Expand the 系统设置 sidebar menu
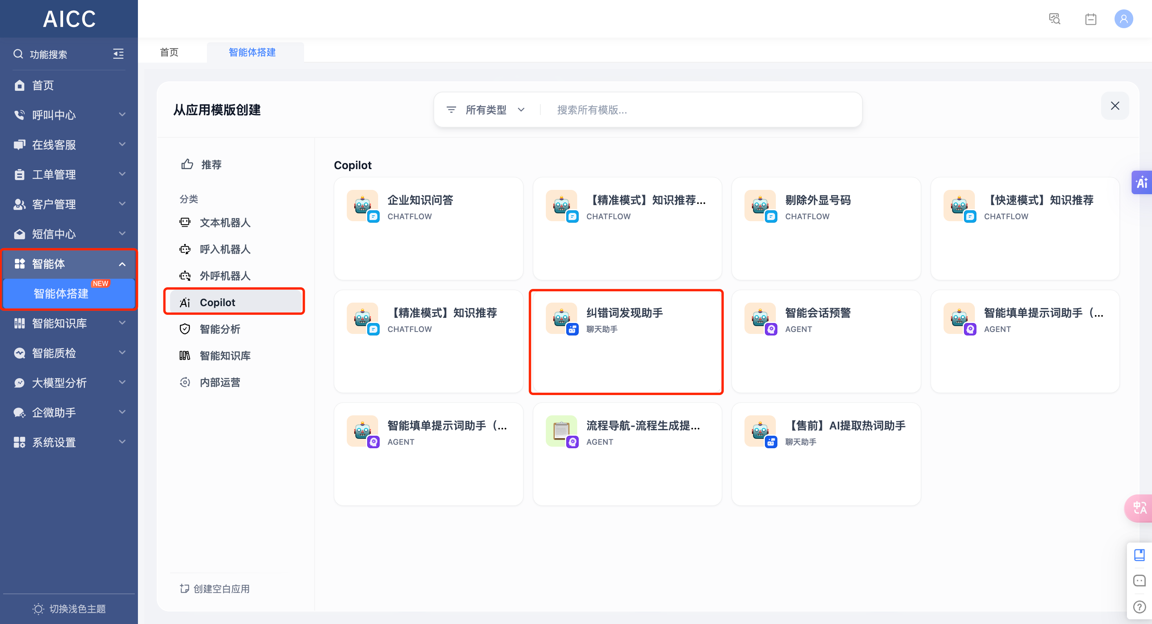This screenshot has width=1152, height=624. click(x=69, y=442)
